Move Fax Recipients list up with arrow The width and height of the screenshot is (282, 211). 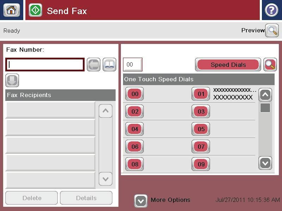105,111
